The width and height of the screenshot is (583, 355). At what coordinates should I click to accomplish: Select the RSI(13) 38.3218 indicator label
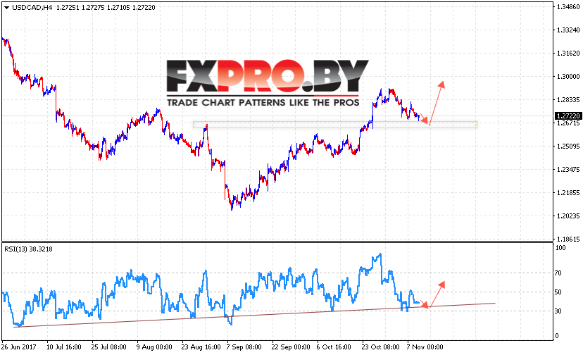pos(28,249)
